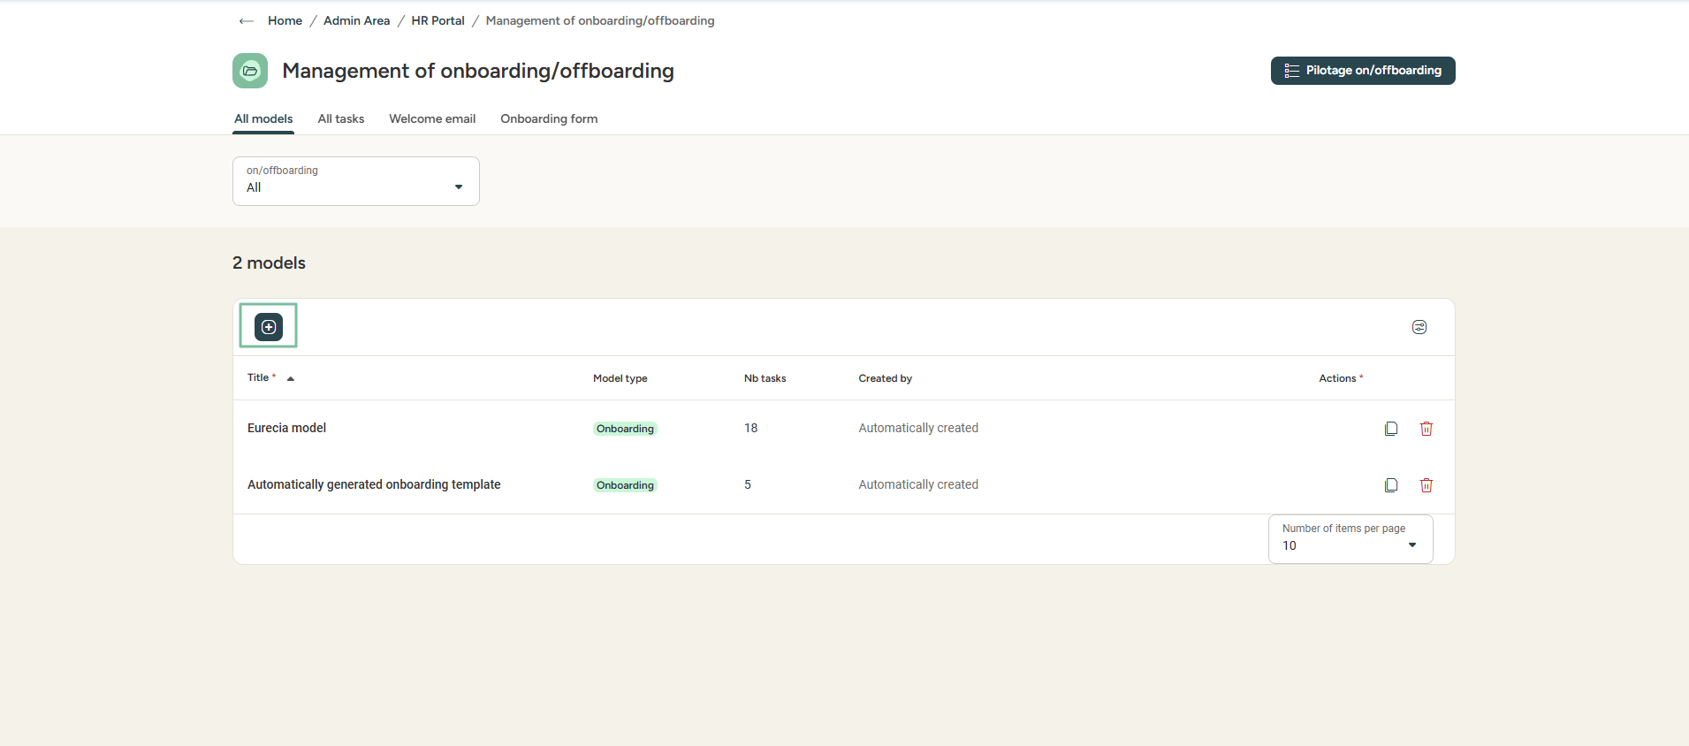This screenshot has width=1689, height=746.
Task: Duplicate the automatically generated onboarding template
Action: point(1390,485)
